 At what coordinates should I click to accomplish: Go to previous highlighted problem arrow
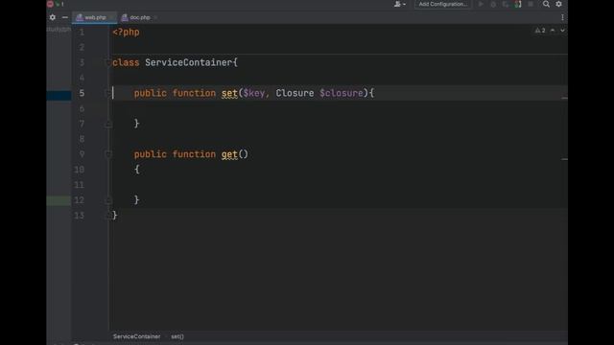[x=553, y=30]
